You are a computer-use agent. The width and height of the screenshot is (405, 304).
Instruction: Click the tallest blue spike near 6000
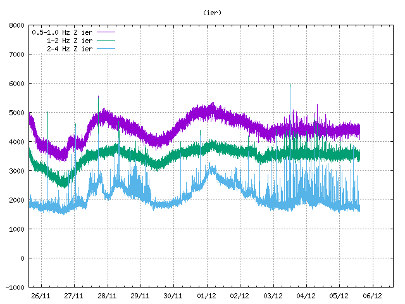tap(290, 86)
